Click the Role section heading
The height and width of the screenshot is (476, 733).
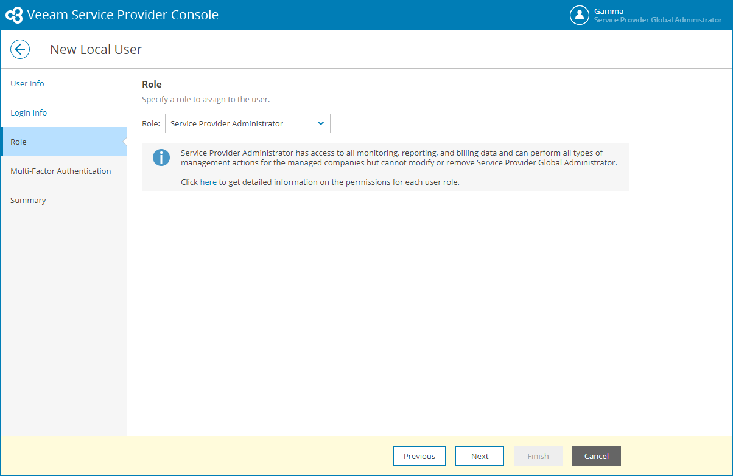tap(152, 84)
